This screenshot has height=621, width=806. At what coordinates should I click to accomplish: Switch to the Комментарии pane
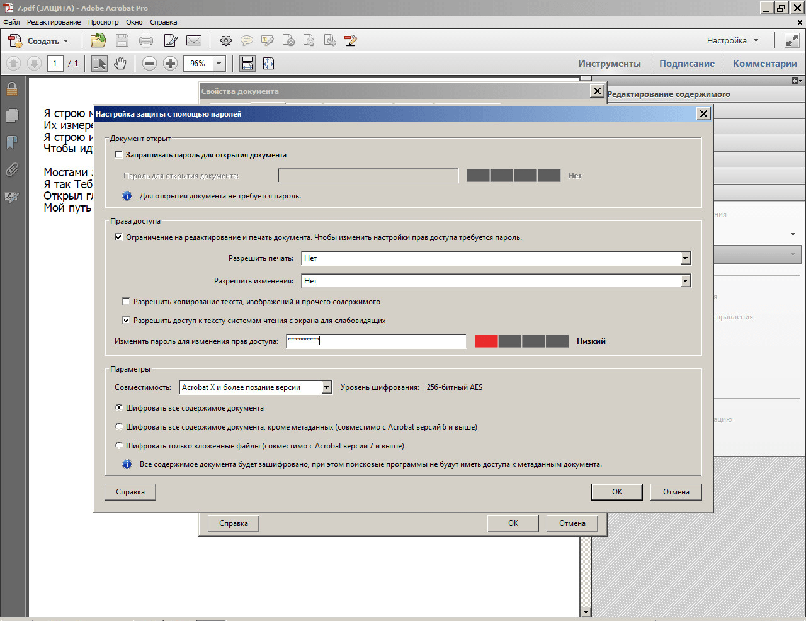pos(764,64)
